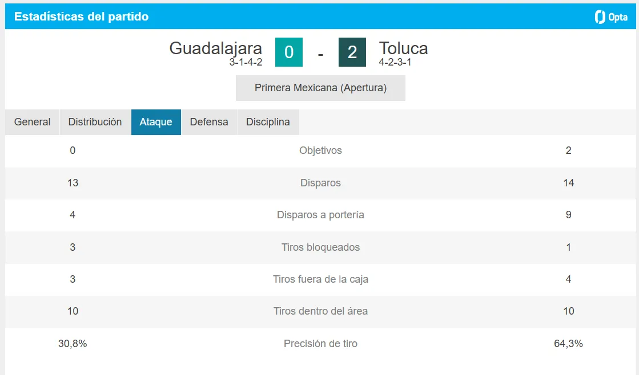
Task: Select the Ataque tab
Action: tap(156, 122)
